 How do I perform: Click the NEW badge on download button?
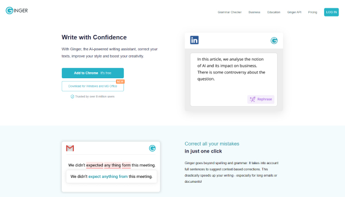click(120, 82)
